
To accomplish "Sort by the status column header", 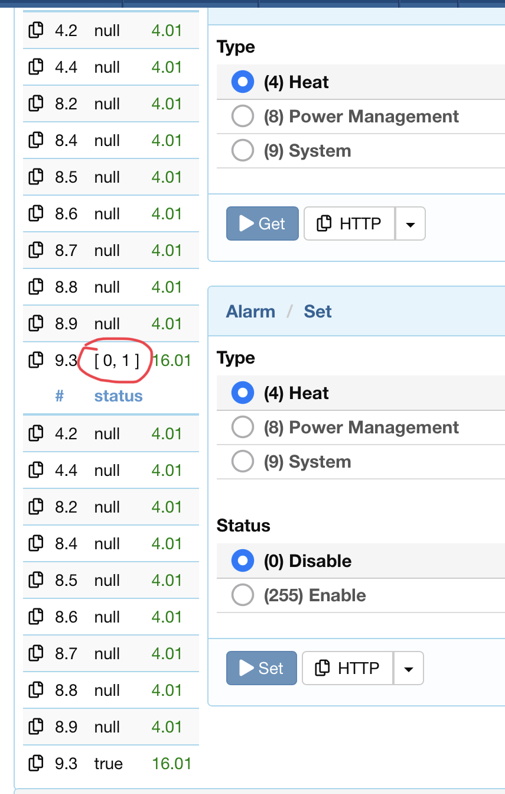I will 118,396.
